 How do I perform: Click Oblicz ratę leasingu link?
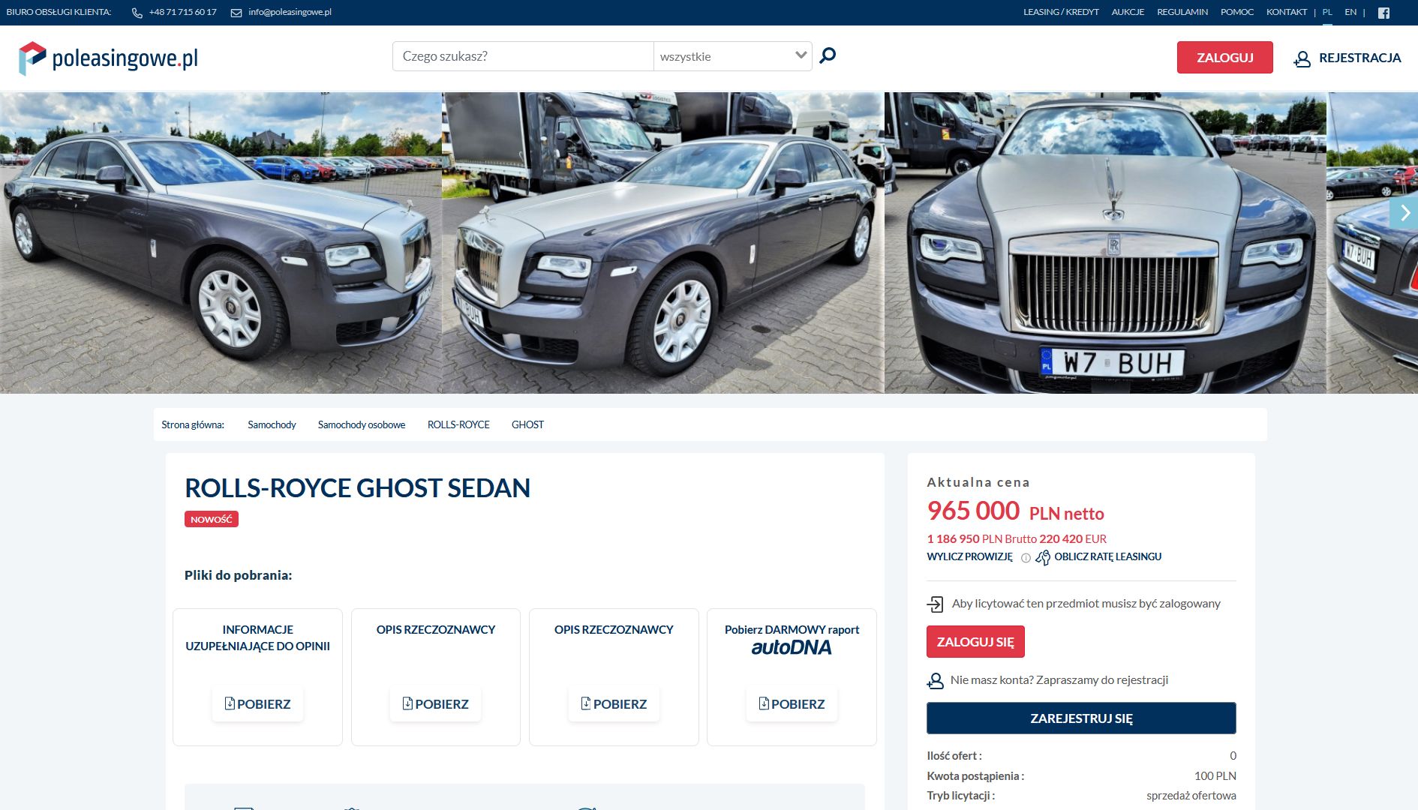[1107, 556]
